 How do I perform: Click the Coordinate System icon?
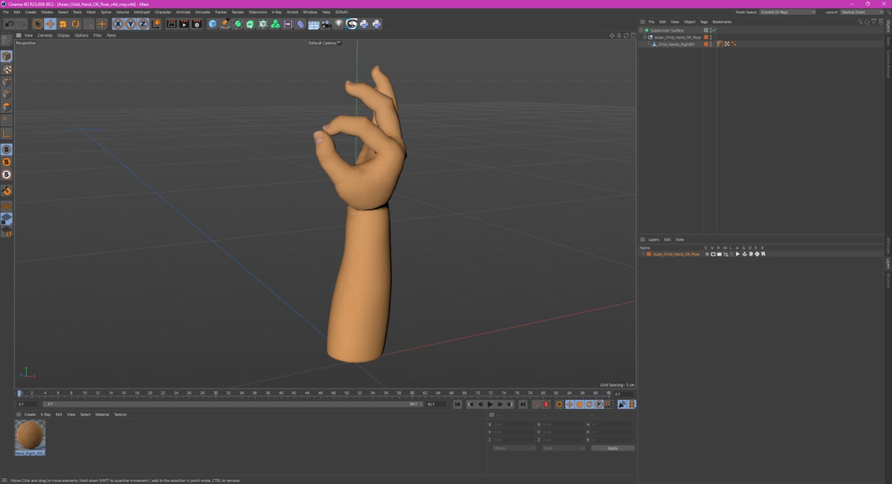coord(156,24)
